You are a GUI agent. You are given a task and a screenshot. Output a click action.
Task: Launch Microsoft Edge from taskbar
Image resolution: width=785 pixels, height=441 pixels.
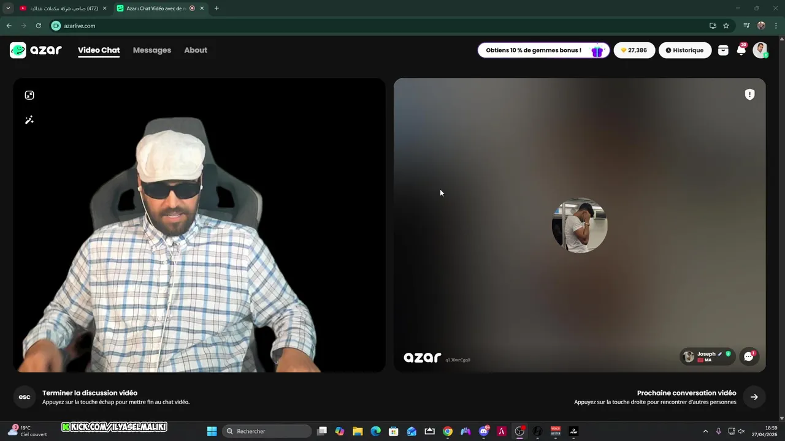375,431
